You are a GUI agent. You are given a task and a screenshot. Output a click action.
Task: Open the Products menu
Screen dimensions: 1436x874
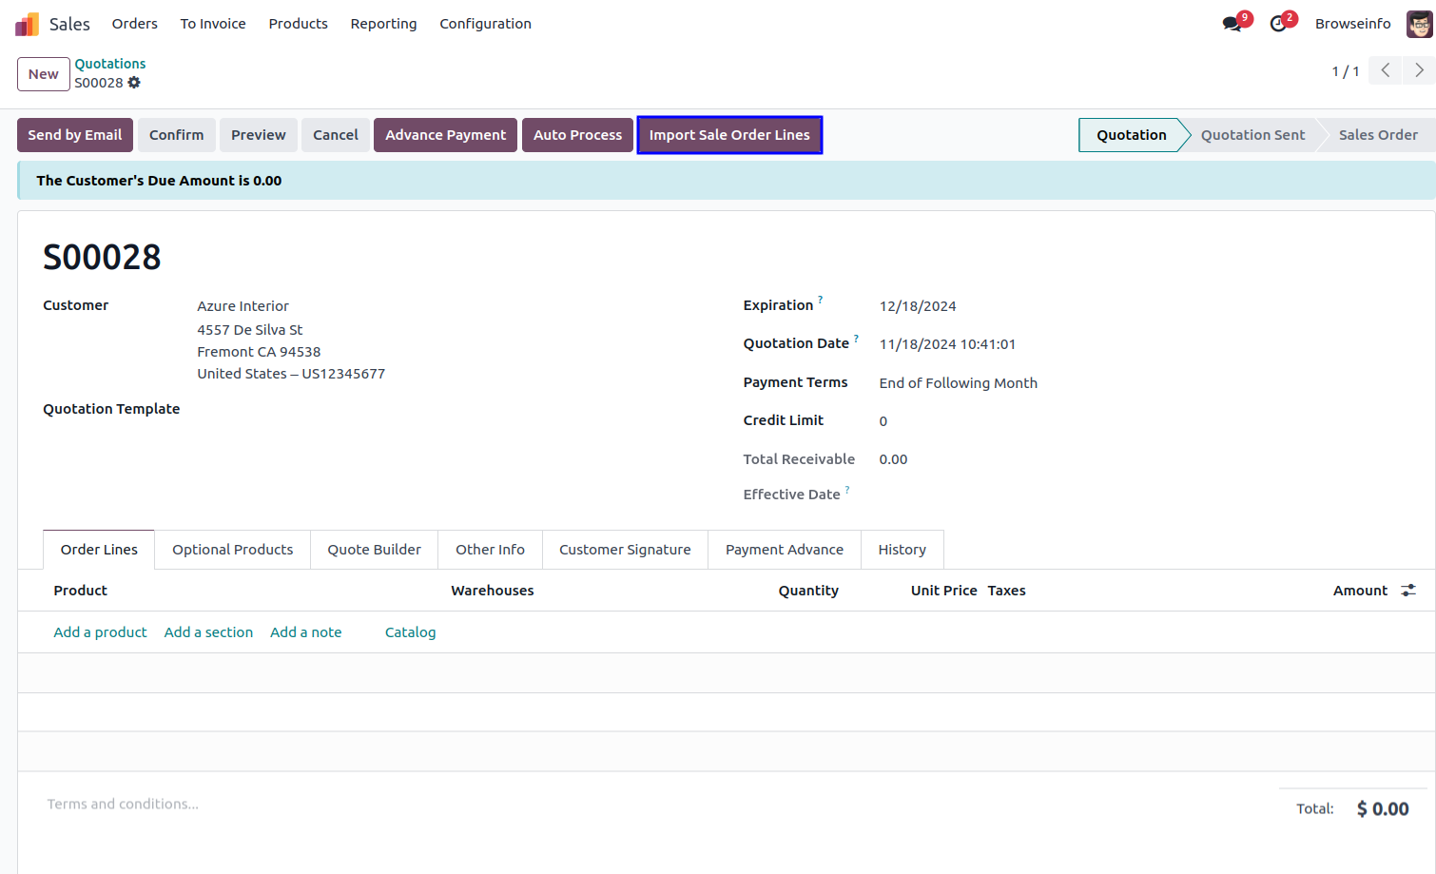[298, 24]
